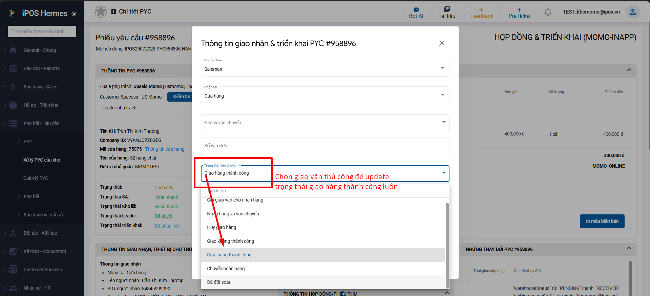Close the Thông tin giao nhận dialog
The width and height of the screenshot is (650, 296).
click(442, 43)
